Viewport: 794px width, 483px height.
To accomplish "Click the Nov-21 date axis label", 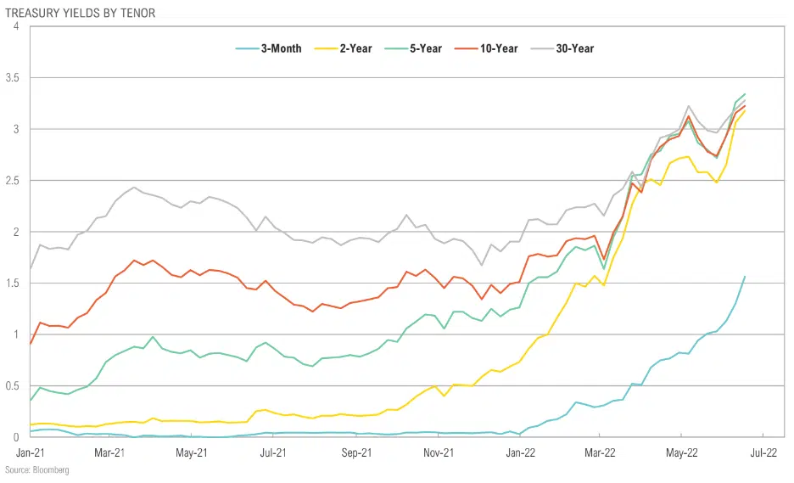I will (x=437, y=452).
